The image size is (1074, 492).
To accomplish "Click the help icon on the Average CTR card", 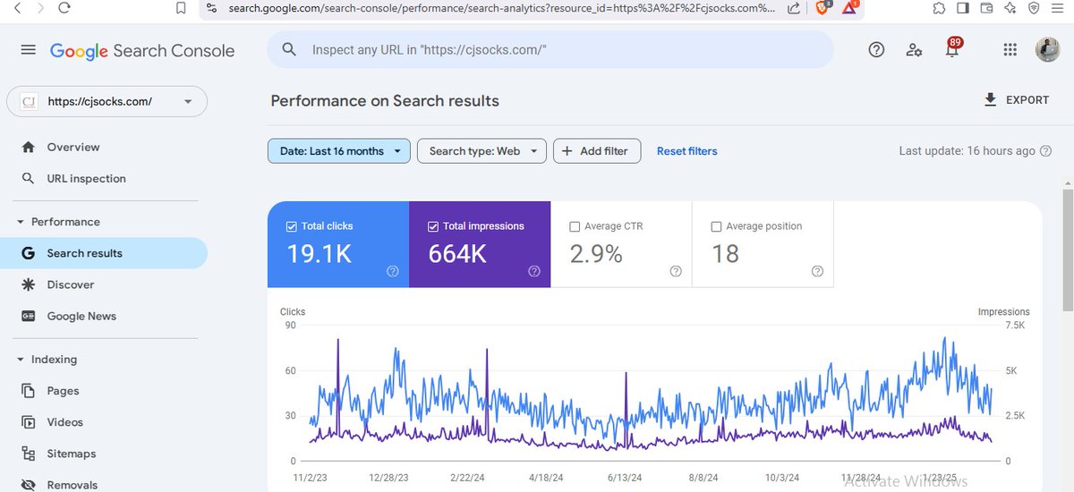I will click(x=676, y=271).
